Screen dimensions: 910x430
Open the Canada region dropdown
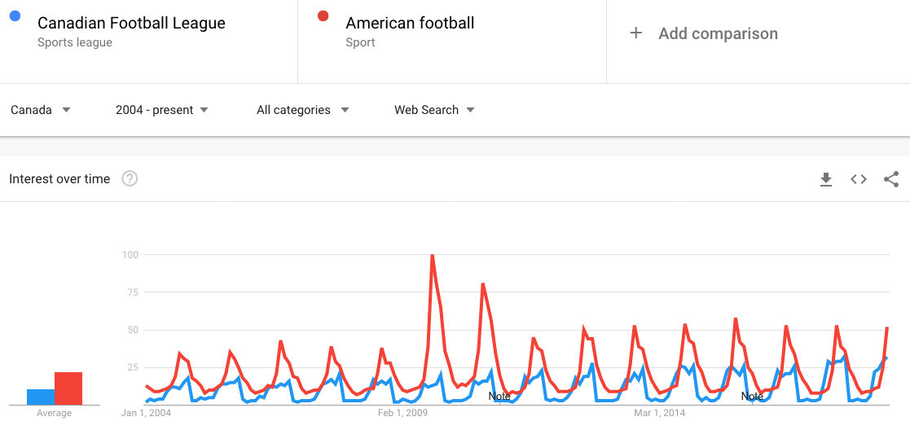(41, 110)
